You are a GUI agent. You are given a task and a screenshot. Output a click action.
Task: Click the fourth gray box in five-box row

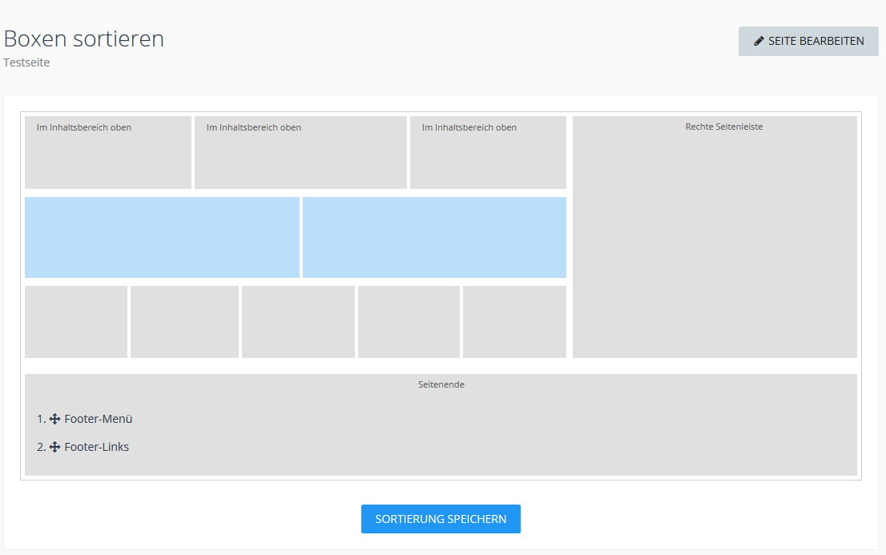pyautogui.click(x=409, y=322)
